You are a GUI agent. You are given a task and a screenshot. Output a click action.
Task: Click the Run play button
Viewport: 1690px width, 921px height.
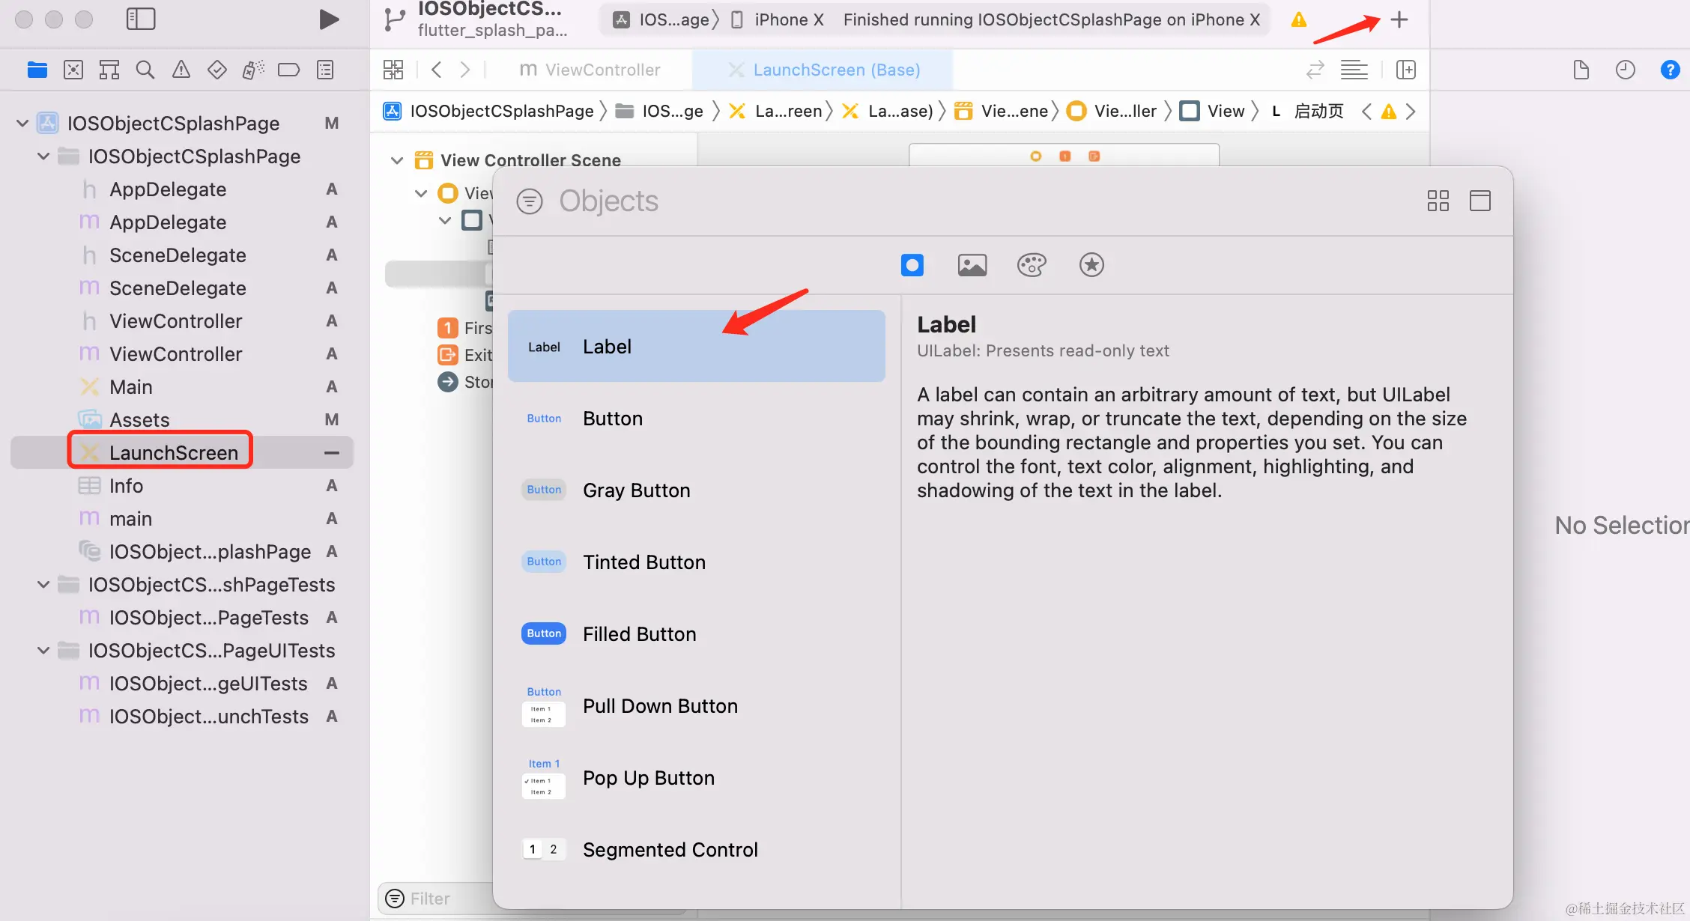[x=328, y=19]
